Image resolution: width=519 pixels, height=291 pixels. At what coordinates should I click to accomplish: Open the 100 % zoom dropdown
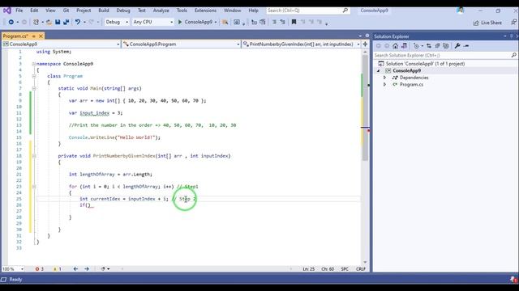13,269
